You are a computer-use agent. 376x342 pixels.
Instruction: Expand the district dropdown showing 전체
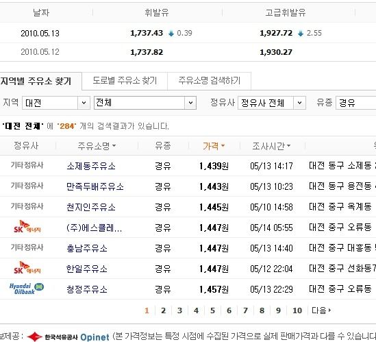point(145,103)
